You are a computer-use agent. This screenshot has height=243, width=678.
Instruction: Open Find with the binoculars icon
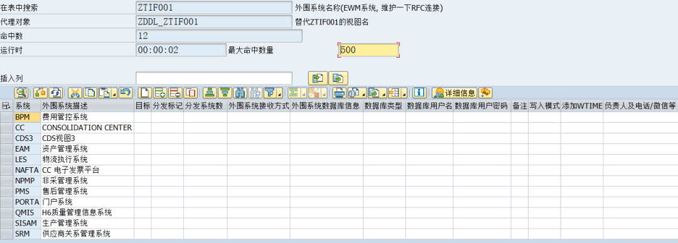pos(240,93)
